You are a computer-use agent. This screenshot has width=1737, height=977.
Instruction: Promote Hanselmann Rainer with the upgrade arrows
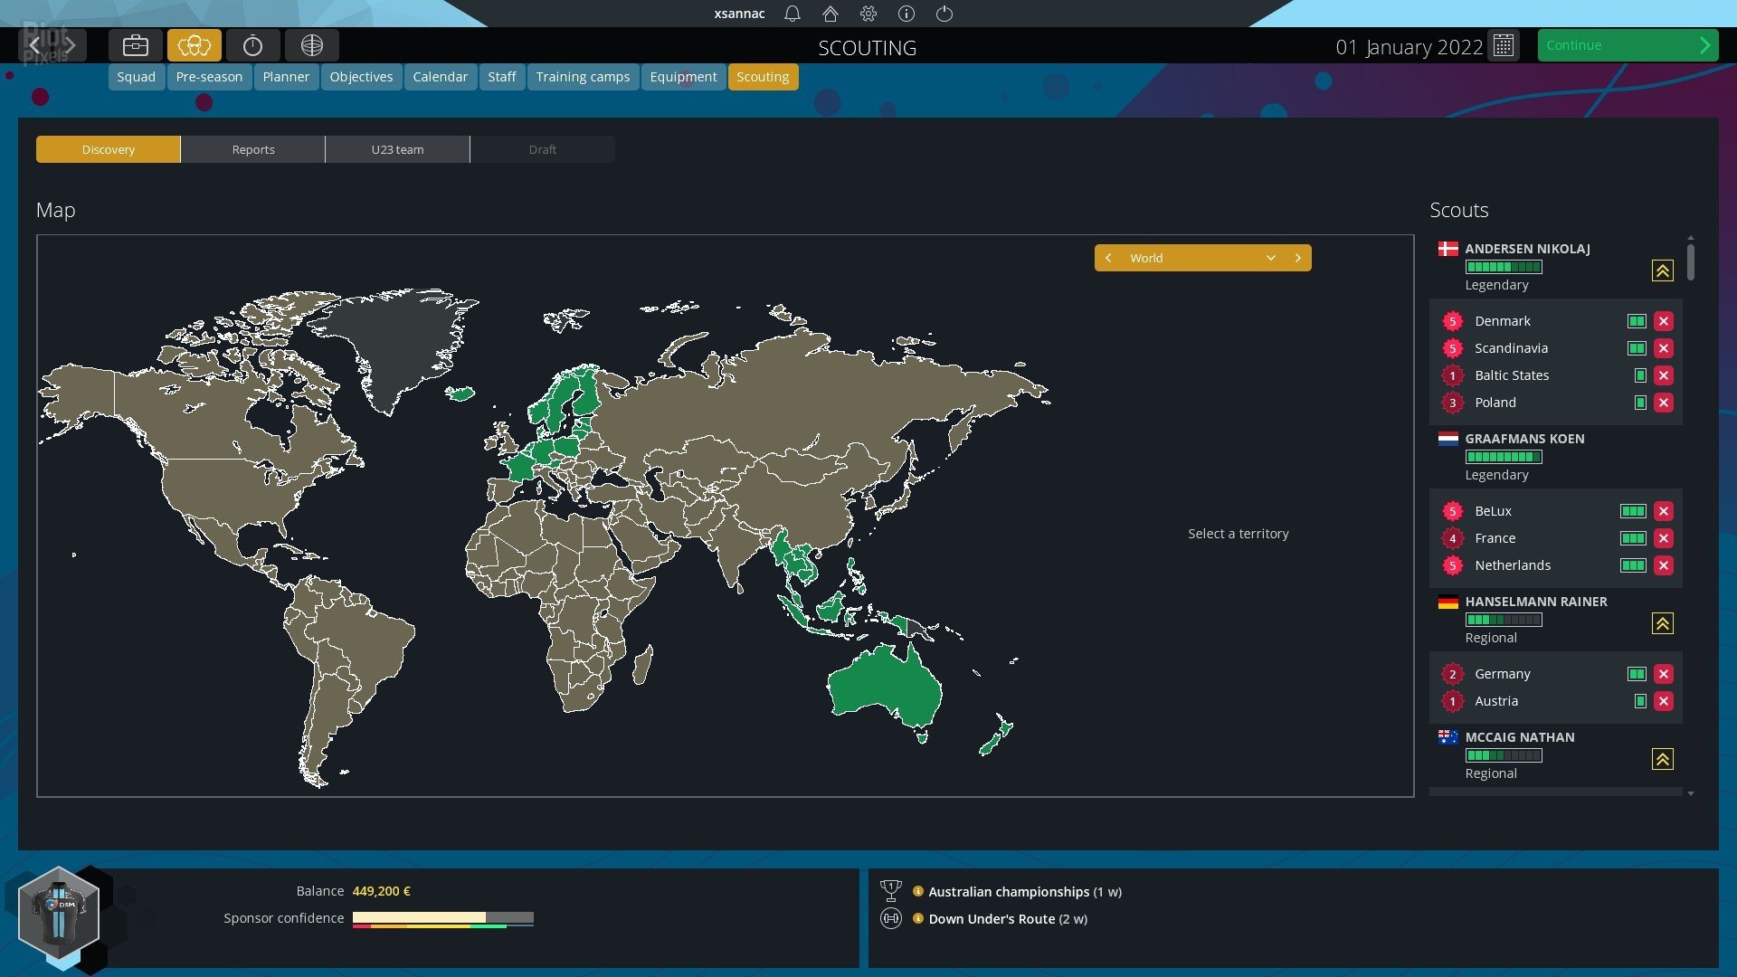point(1662,623)
